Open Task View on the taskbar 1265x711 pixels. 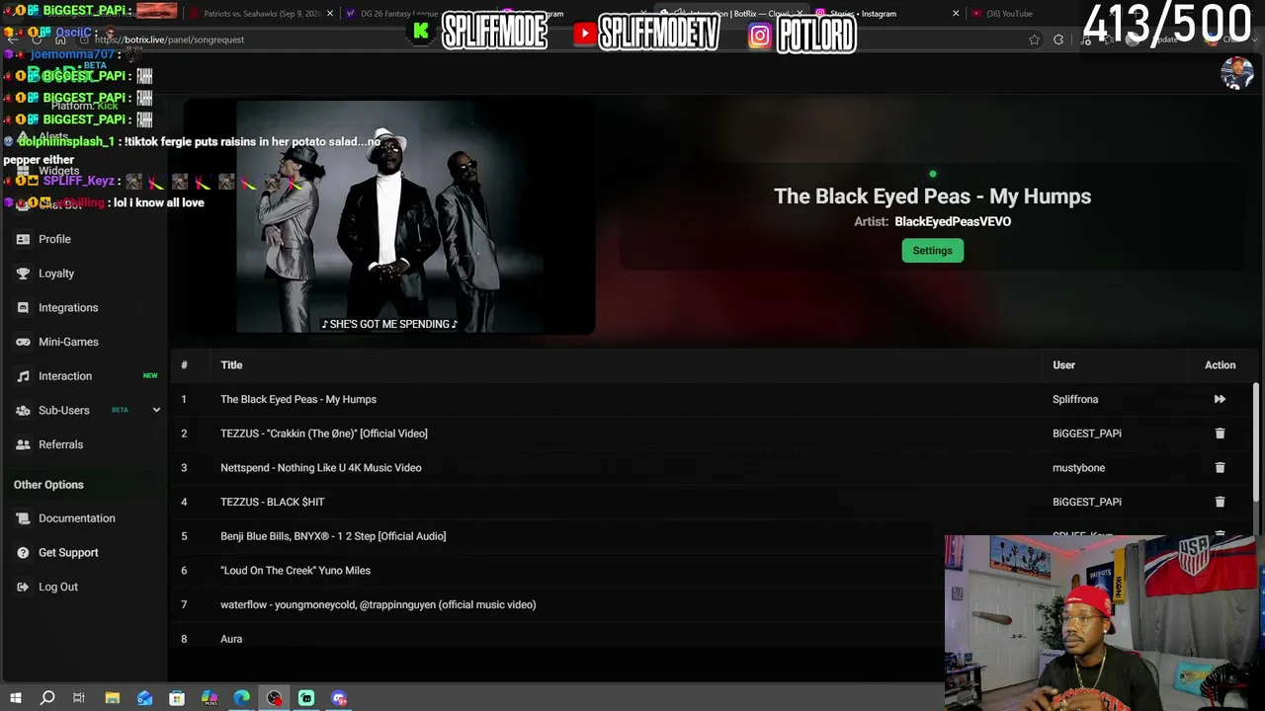tap(79, 698)
